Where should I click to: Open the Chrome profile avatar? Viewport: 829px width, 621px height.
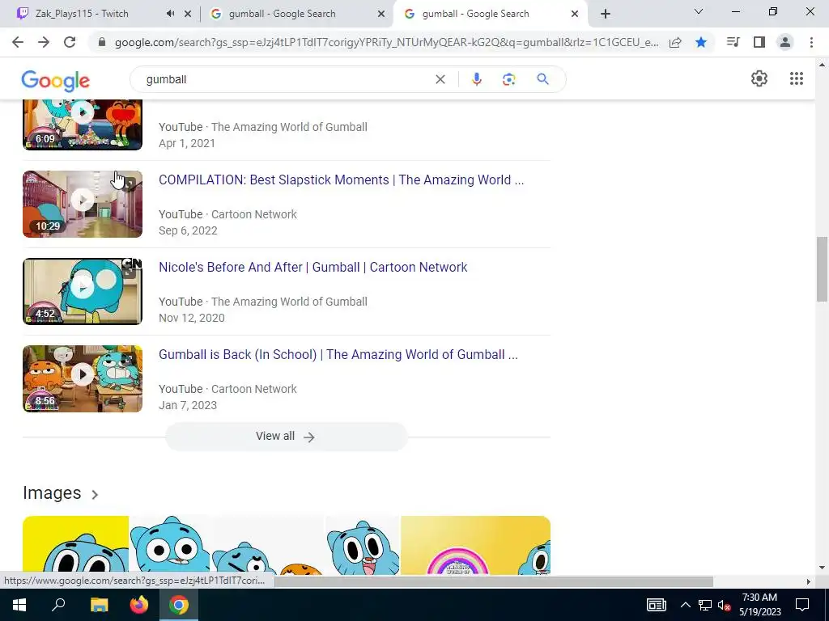[x=785, y=42]
